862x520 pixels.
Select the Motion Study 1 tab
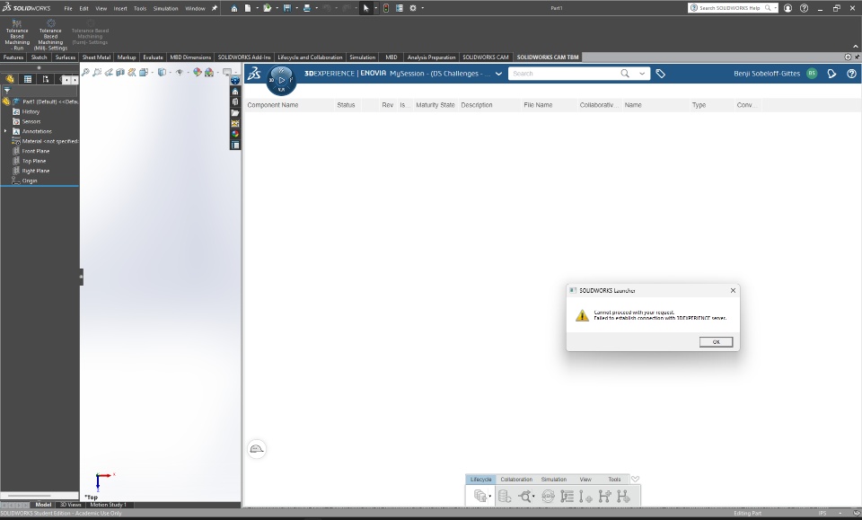[x=108, y=505]
